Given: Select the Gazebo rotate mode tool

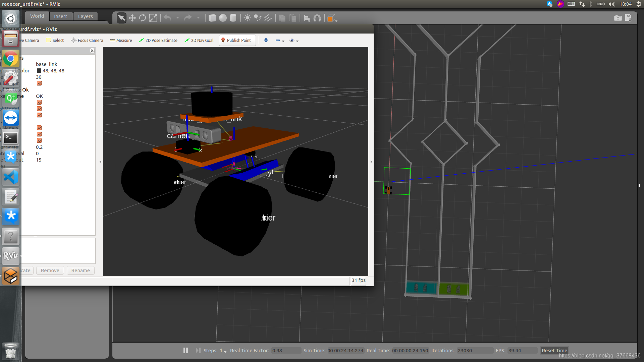Looking at the screenshot, I should [143, 18].
